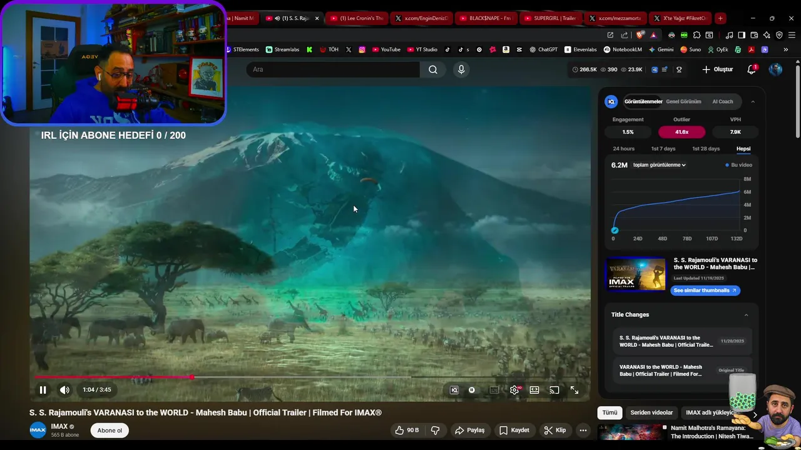Screen dimensions: 801x450
Task: Click the YouTube search magnifier button
Action: pos(433,69)
